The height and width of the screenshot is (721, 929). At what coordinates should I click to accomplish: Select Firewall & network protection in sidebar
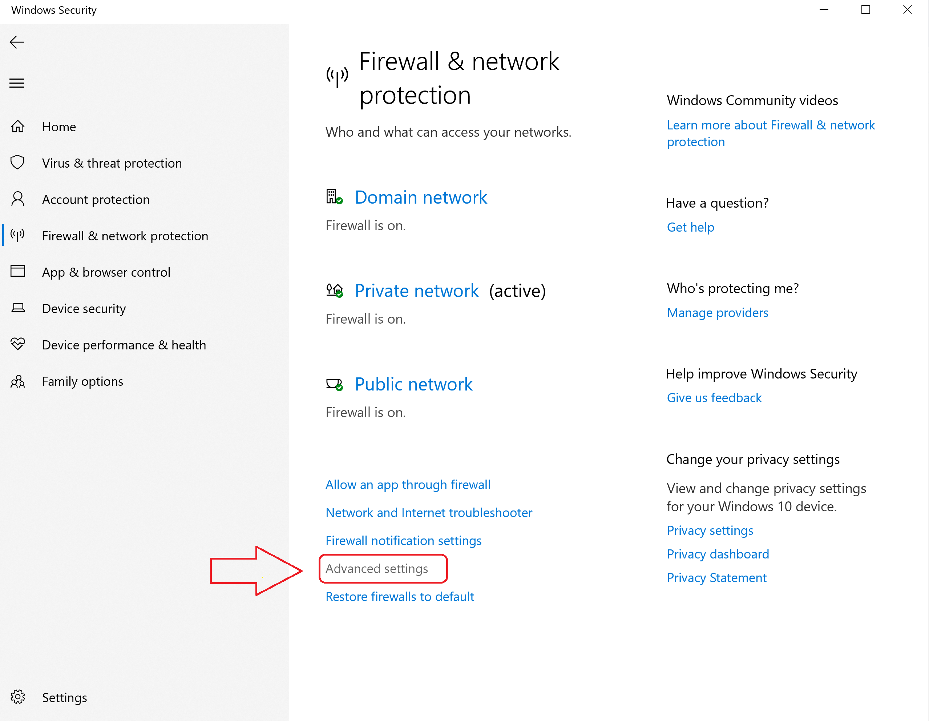[x=125, y=236]
